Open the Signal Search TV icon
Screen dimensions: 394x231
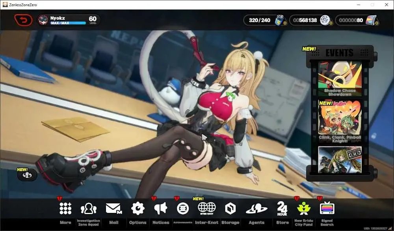(x=327, y=208)
